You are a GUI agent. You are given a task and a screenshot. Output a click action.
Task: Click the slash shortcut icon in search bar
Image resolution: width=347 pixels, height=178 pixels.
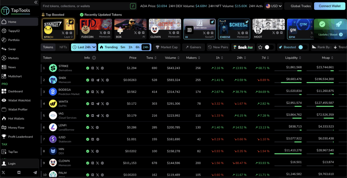(133, 6)
